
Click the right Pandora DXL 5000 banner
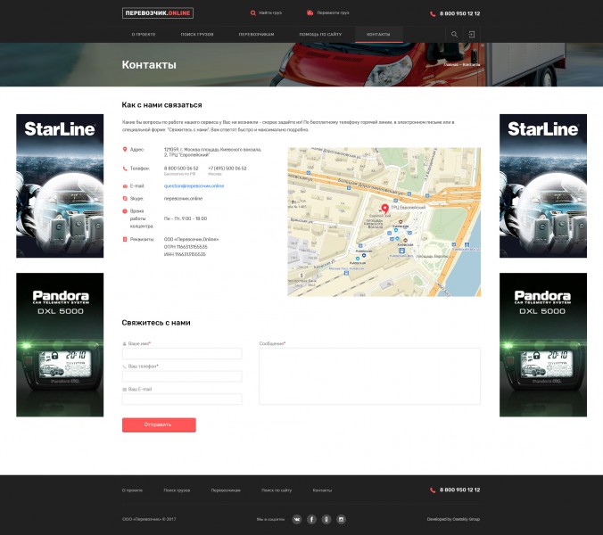[543, 345]
